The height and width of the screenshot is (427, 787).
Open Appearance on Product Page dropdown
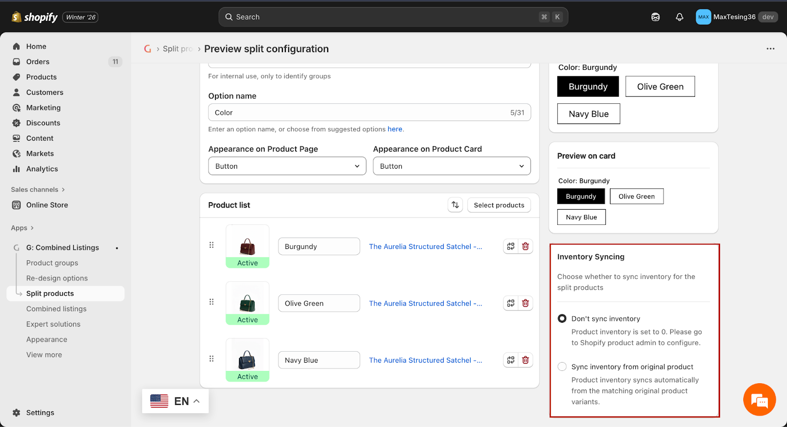point(287,166)
